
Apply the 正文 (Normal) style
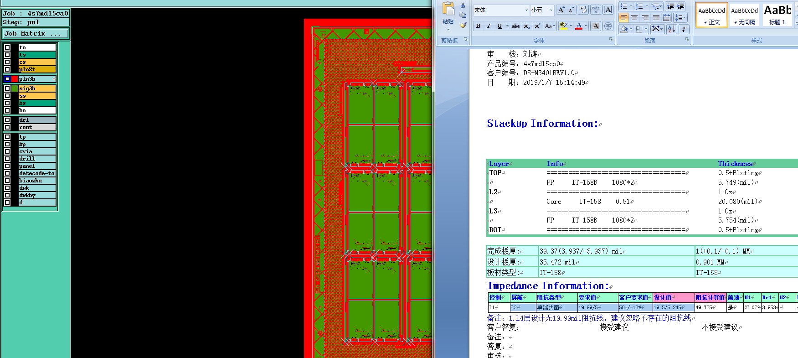click(712, 16)
